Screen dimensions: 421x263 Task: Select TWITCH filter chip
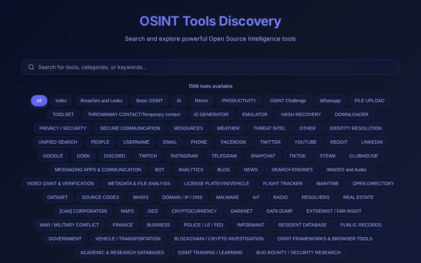[148, 156]
